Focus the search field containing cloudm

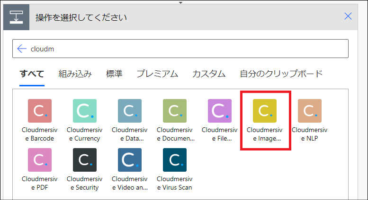point(180,49)
